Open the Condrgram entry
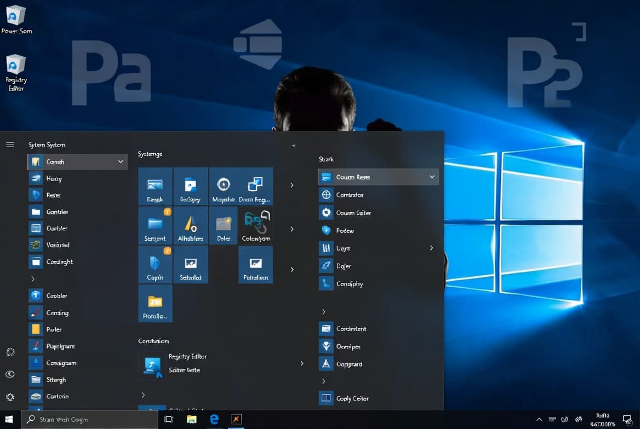The height and width of the screenshot is (429, 640). pos(61,363)
